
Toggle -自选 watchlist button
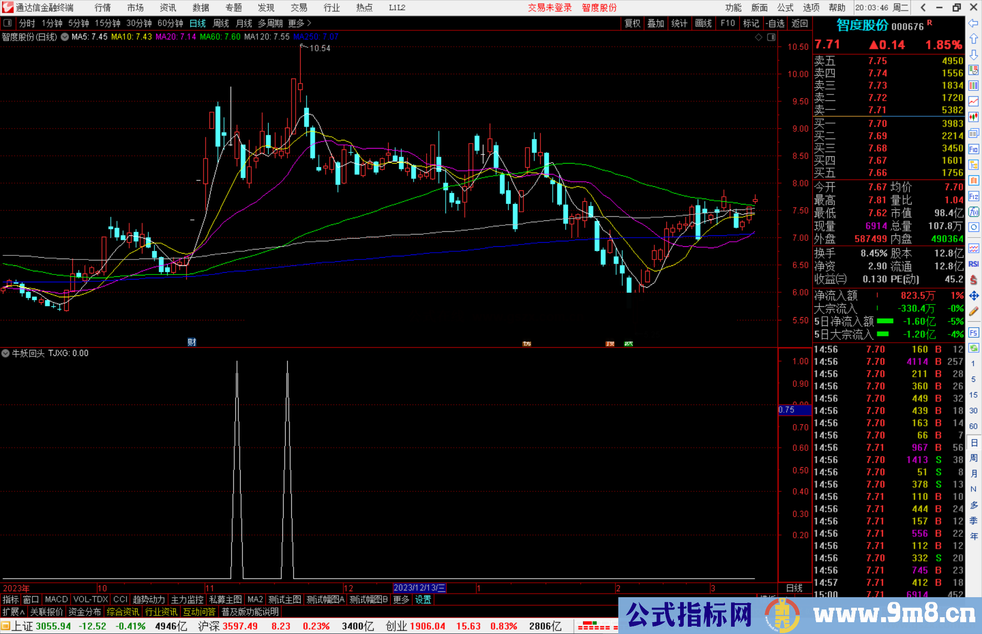[x=775, y=23]
